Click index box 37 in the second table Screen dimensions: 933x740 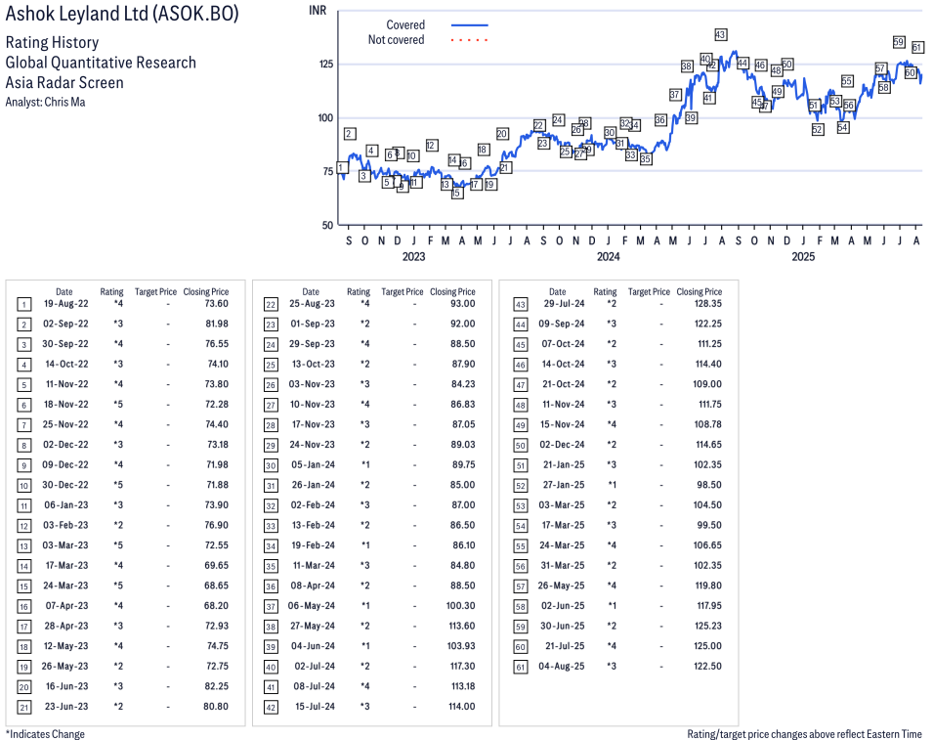(x=271, y=607)
